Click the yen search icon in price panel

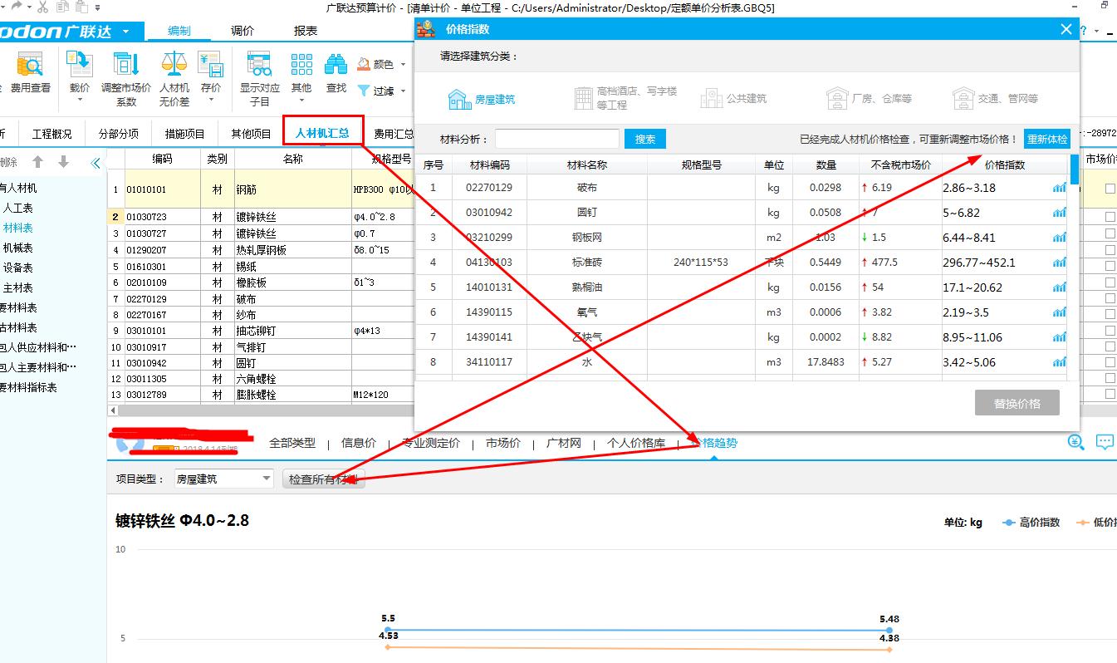[1075, 442]
